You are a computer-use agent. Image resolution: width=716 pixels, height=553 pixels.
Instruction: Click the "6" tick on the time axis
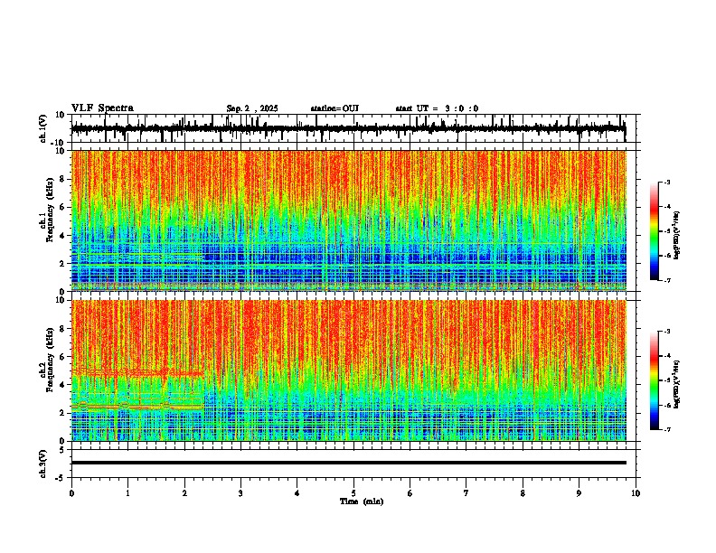[x=410, y=493]
